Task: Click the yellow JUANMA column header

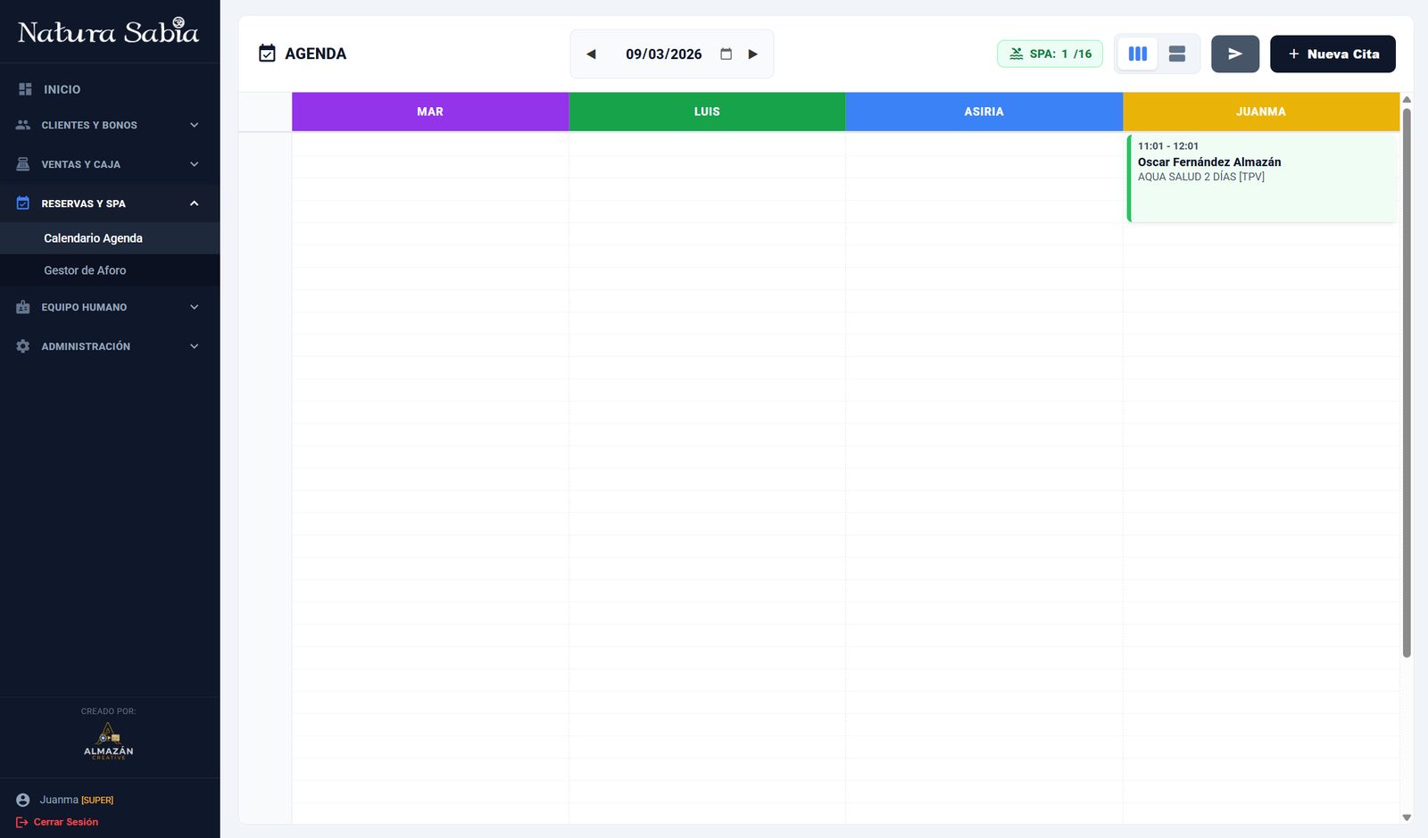Action: pyautogui.click(x=1260, y=112)
